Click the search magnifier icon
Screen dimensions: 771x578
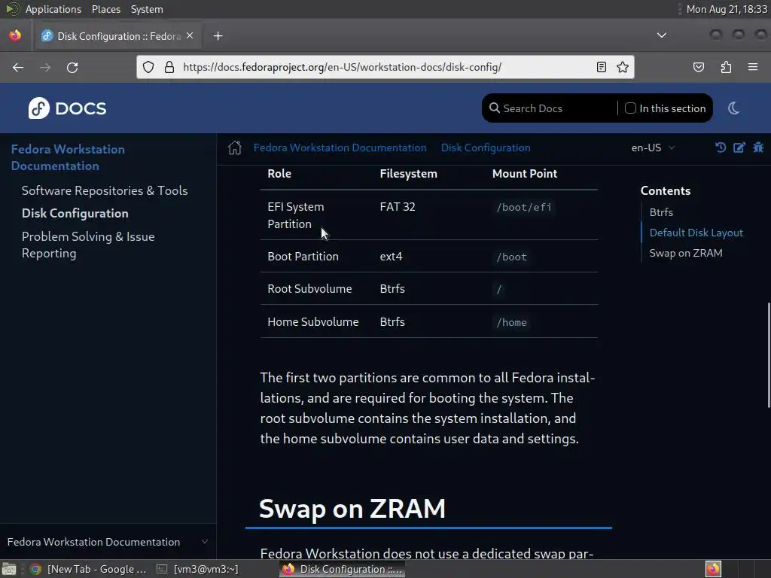coord(494,108)
